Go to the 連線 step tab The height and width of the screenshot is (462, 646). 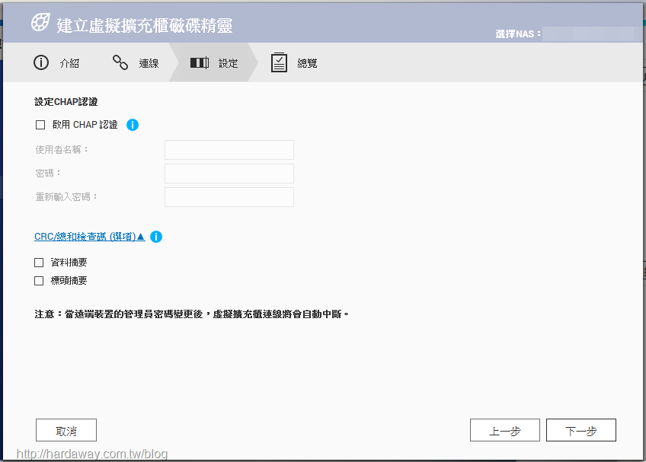pos(136,63)
